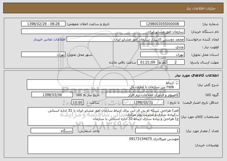Click the label تعداد / مقدار مورد نیاز

202,131
